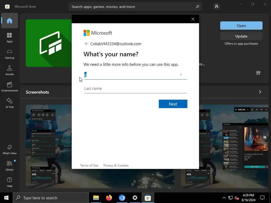Open Firefox from taskbar
This screenshot has height=203, width=271.
pyautogui.click(x=109, y=198)
